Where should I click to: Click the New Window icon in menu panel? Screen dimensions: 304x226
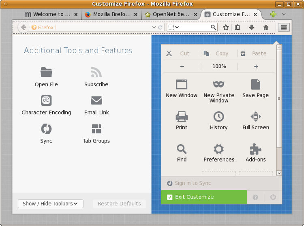(182, 84)
